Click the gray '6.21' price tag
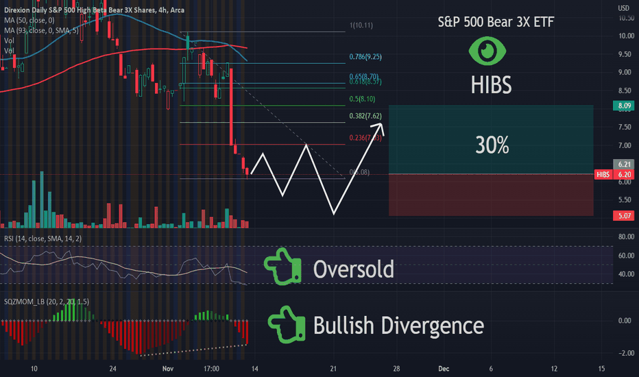The height and width of the screenshot is (377, 639). (x=623, y=165)
